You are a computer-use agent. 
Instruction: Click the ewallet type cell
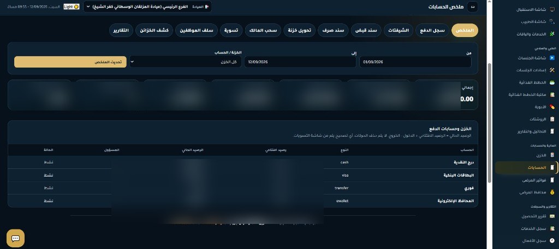tap(342, 201)
